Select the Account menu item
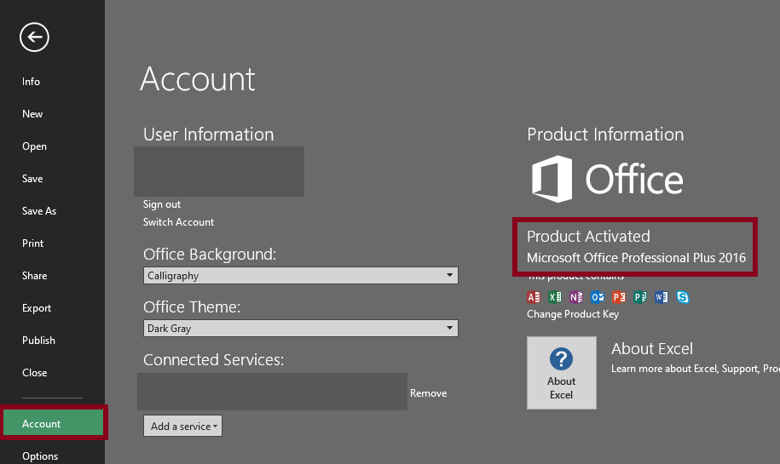 53,423
